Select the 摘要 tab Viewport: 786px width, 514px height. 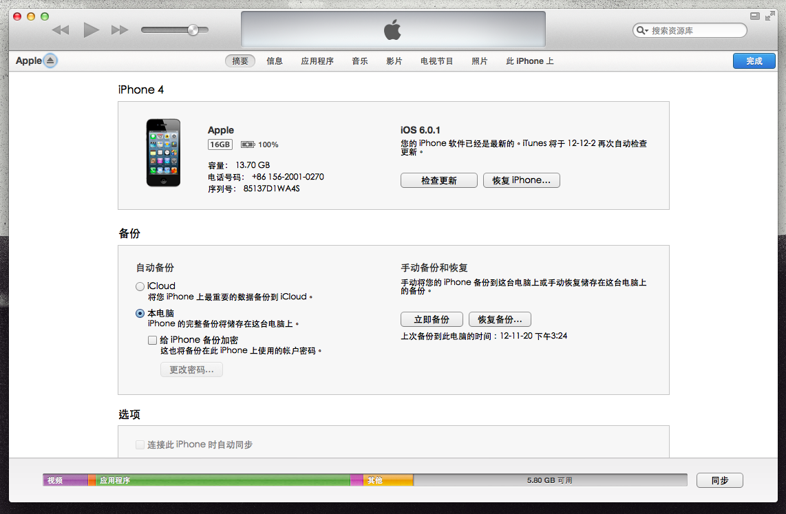coord(240,61)
